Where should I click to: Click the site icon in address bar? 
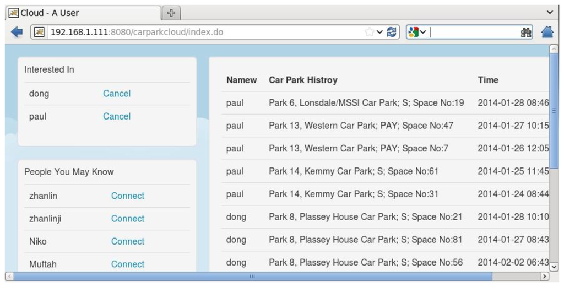pos(39,32)
